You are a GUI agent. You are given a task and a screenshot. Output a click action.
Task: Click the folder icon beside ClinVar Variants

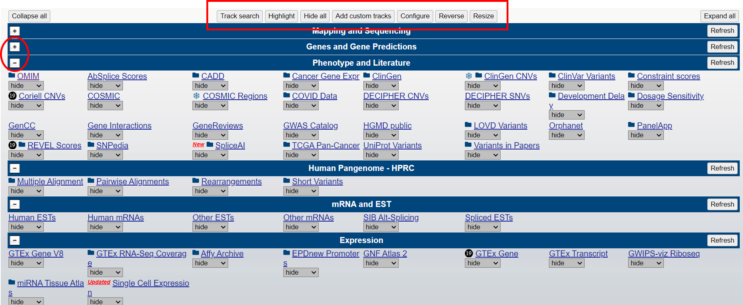click(552, 76)
